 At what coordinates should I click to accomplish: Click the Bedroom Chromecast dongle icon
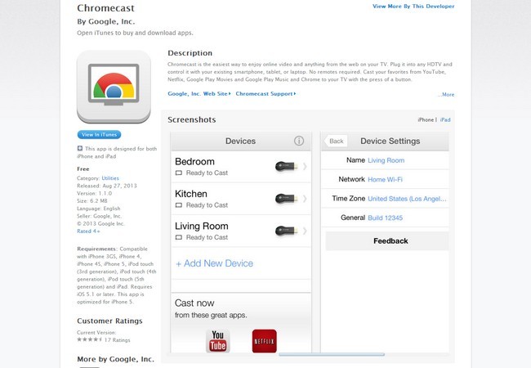pos(287,166)
